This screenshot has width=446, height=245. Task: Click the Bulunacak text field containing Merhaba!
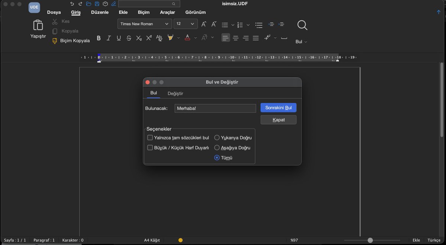pos(215,108)
